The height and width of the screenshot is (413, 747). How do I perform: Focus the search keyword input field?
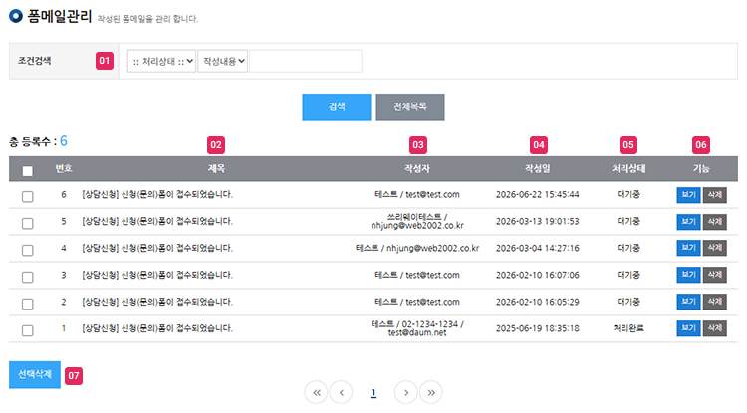[x=306, y=61]
